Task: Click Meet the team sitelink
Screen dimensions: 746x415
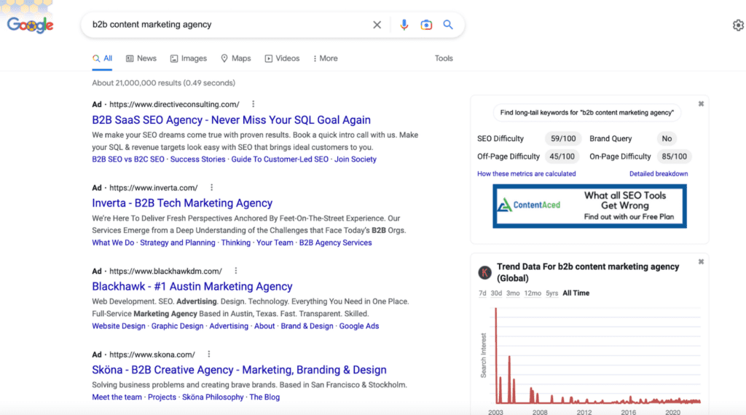Action: click(x=117, y=397)
